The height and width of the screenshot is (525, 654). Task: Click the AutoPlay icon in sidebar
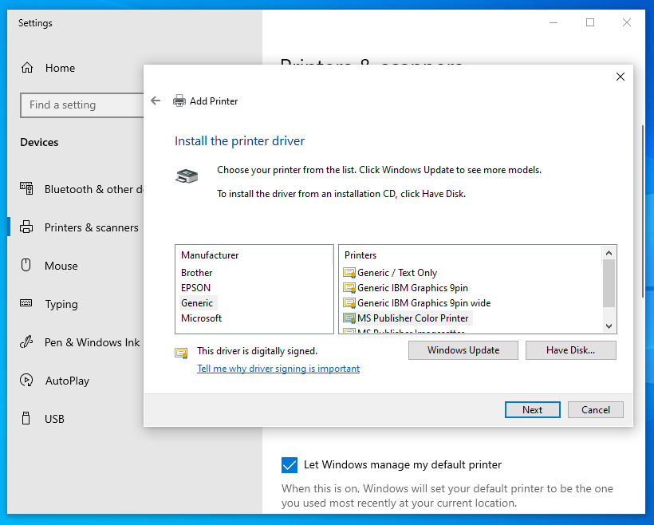click(x=26, y=381)
